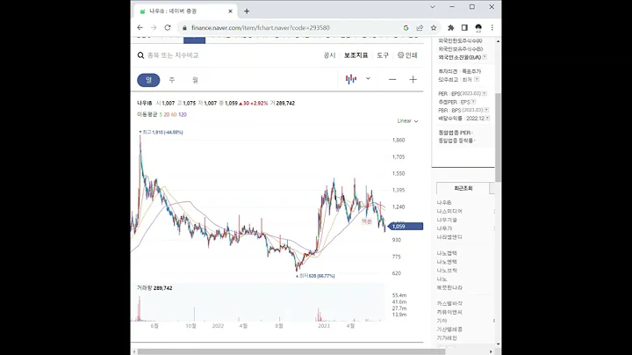
Task: Click help icon next to PER EPS(2023.03)
Action: click(x=485, y=94)
